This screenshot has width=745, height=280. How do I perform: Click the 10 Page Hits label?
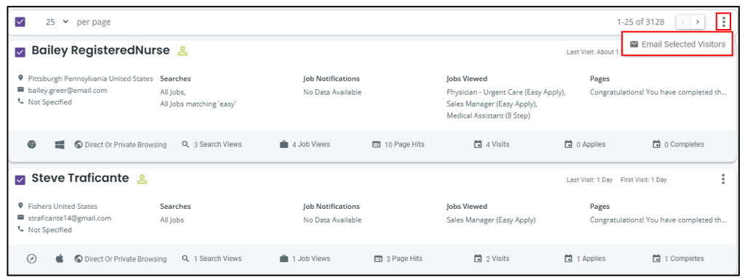[x=404, y=144]
